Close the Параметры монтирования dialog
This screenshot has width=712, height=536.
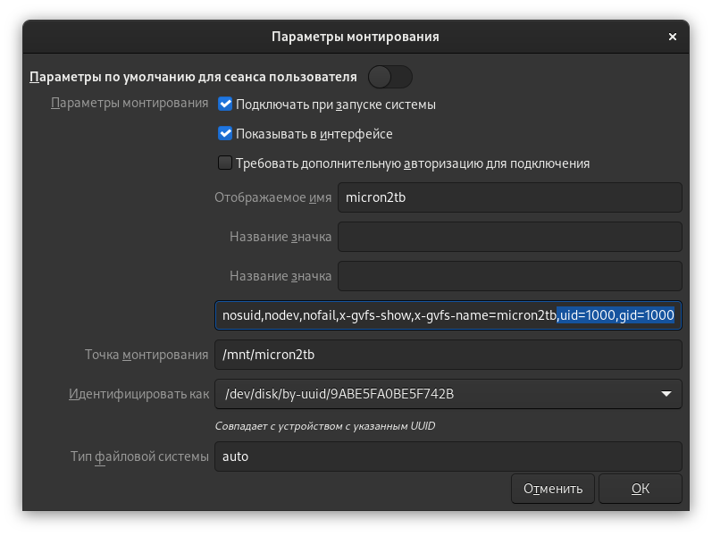tap(672, 38)
